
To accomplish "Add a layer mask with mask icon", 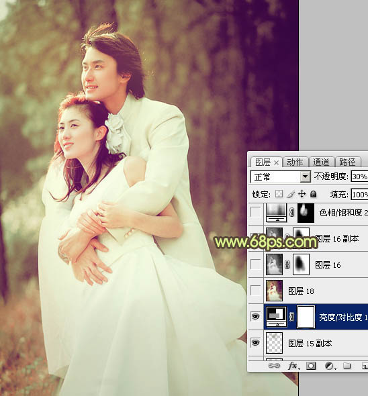I will (311, 365).
